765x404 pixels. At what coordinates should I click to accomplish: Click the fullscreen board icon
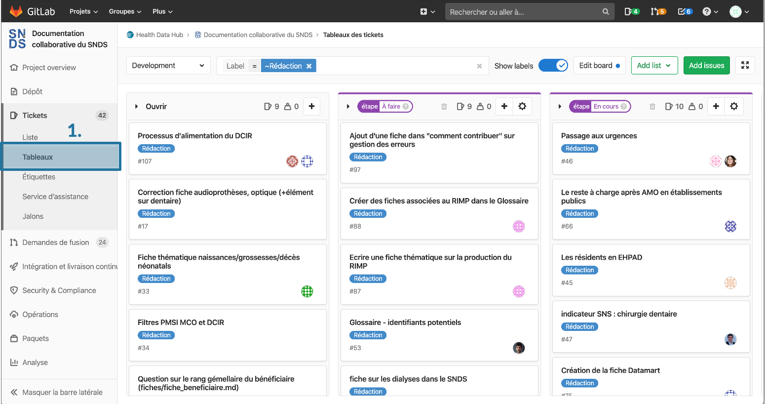[745, 65]
